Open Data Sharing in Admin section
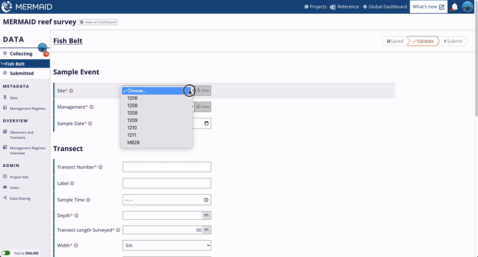Screen dimensions: 478x257 20,198
